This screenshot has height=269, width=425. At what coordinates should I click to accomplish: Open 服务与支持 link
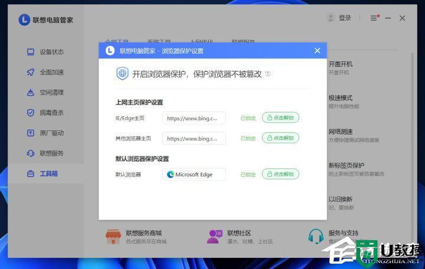pyautogui.click(x=344, y=233)
